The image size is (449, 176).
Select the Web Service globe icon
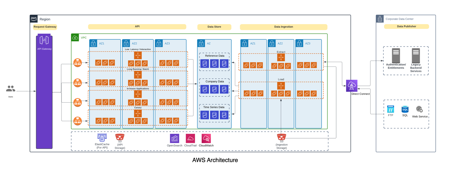coord(420,109)
